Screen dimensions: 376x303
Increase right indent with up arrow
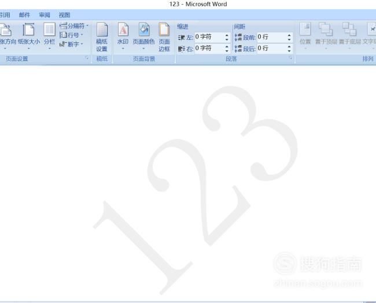click(227, 46)
